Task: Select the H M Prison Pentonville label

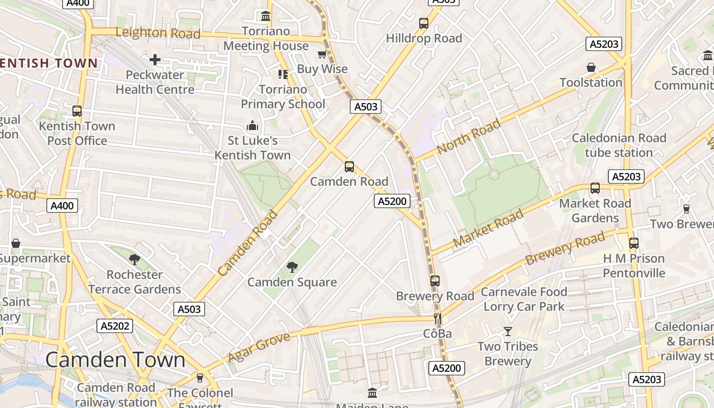Action: click(x=634, y=266)
